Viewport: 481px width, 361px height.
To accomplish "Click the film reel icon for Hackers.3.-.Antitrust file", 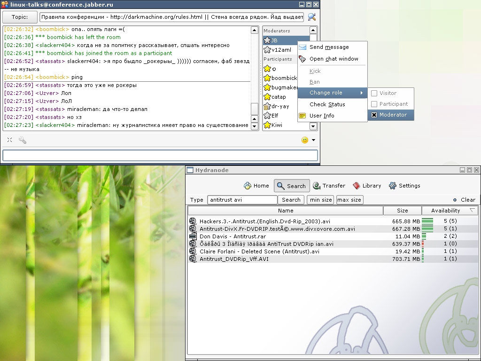I will point(193,221).
